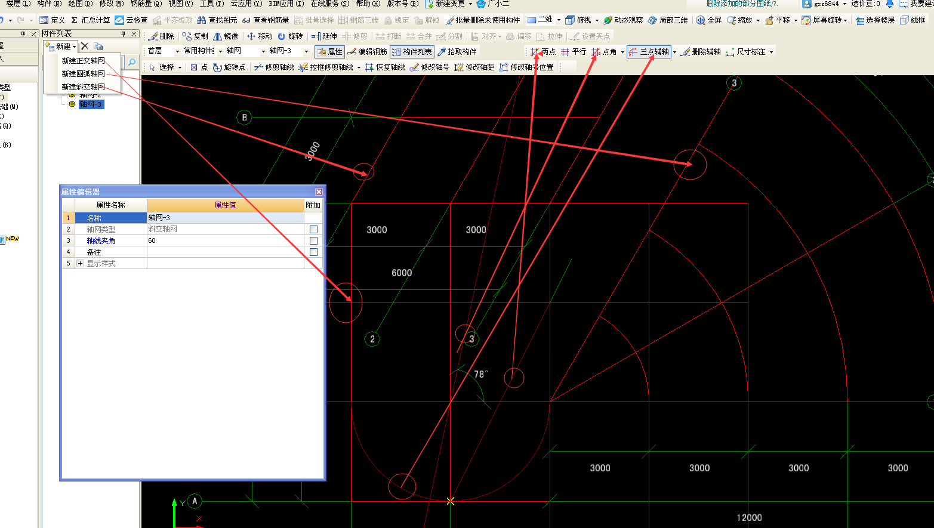934x528 pixels.
Task: Click 拾取构件 pick component tool
Action: pos(457,52)
